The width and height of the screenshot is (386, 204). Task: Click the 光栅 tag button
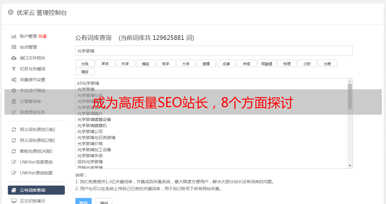[x=327, y=63]
